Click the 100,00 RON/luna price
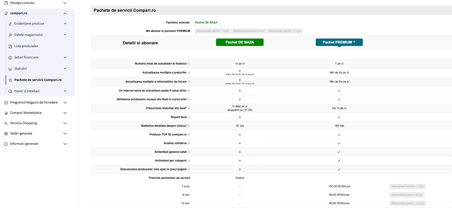This screenshot has height=208, width=452. pos(339,186)
